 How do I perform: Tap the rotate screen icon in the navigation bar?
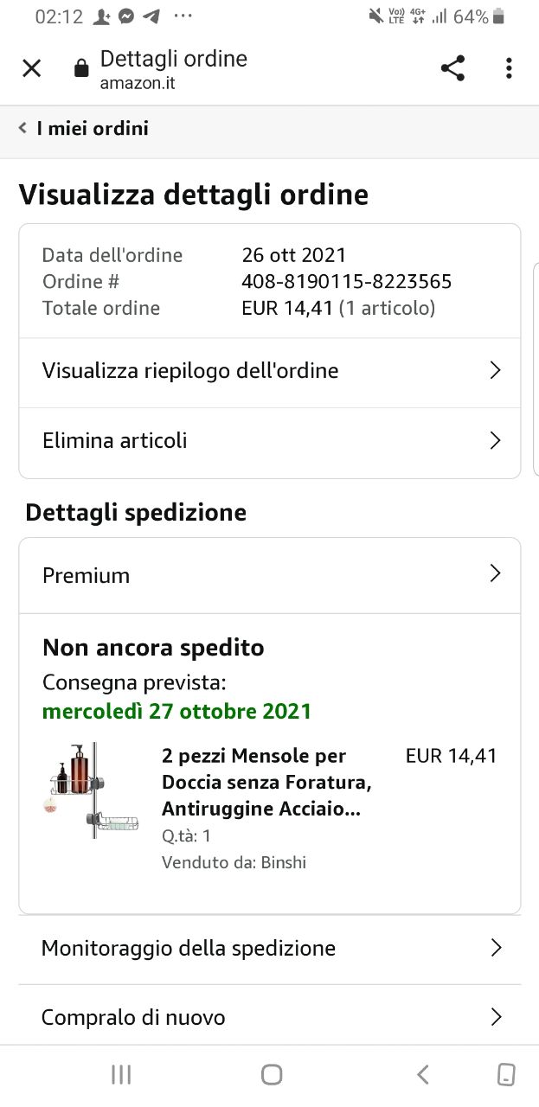point(507,1075)
